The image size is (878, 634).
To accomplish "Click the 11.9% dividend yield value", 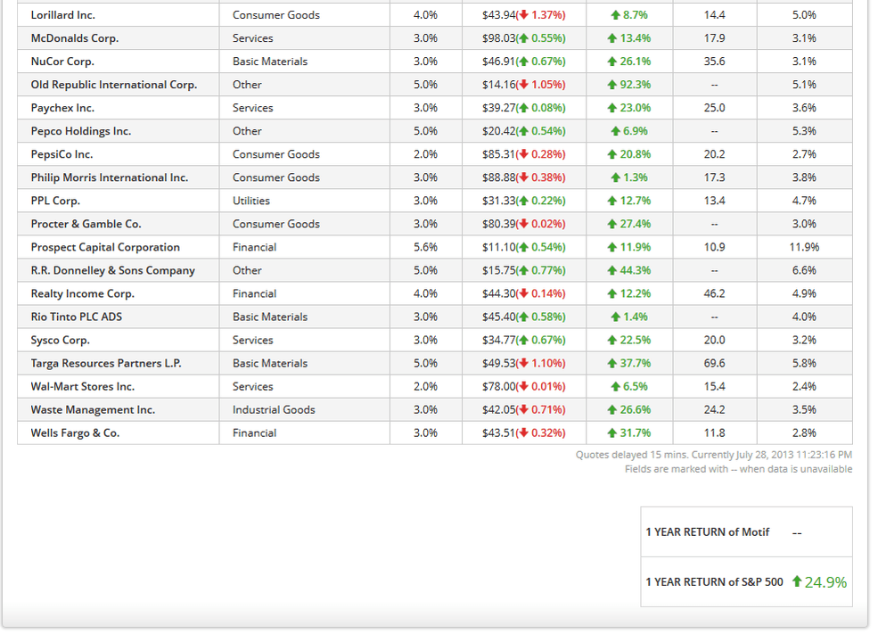I will click(804, 248).
